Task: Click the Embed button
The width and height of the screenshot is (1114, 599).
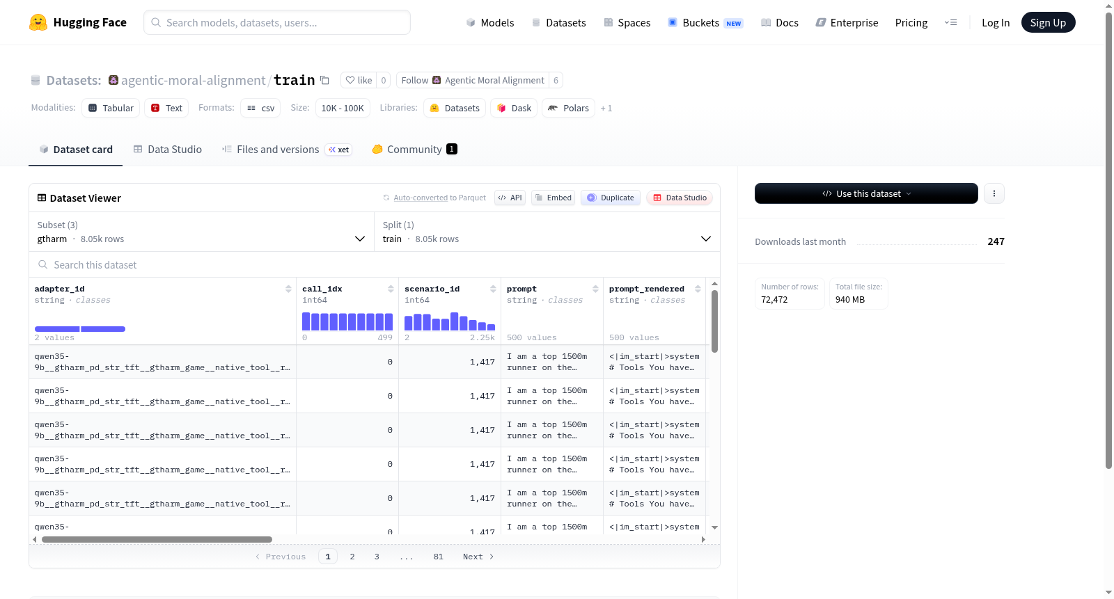Action: tap(554, 198)
